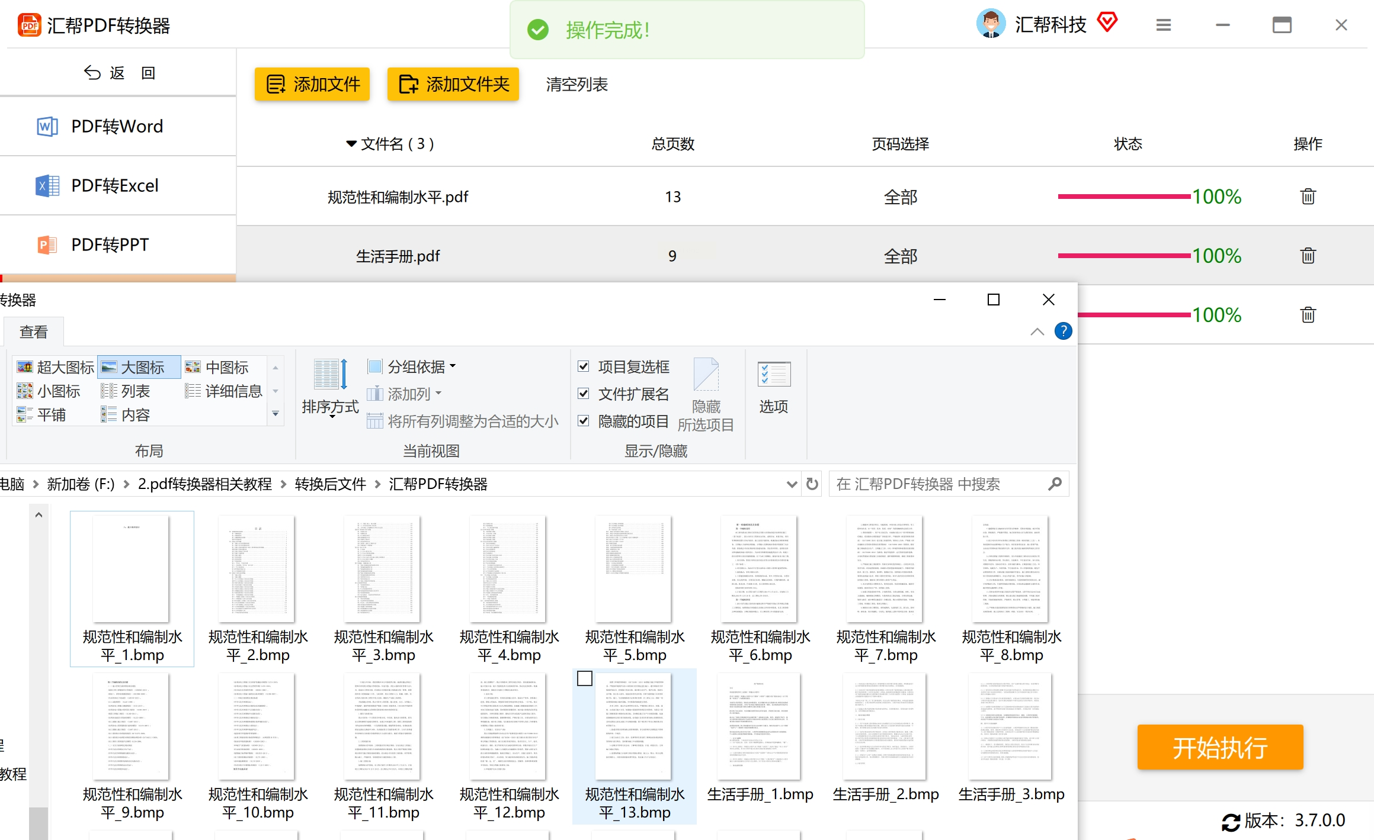Open PDF转Excel conversion mode
Screen dimensions: 1374x840
114,186
